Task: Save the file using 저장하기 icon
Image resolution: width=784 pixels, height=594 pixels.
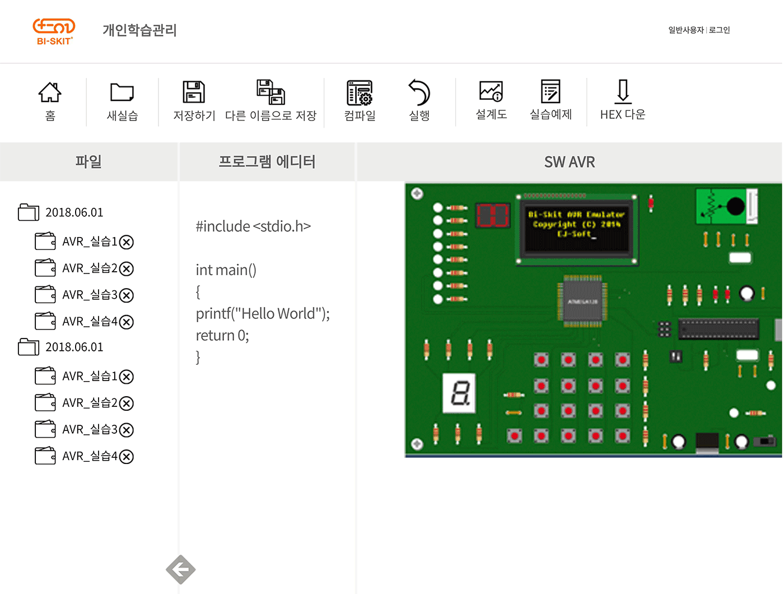Action: click(194, 100)
